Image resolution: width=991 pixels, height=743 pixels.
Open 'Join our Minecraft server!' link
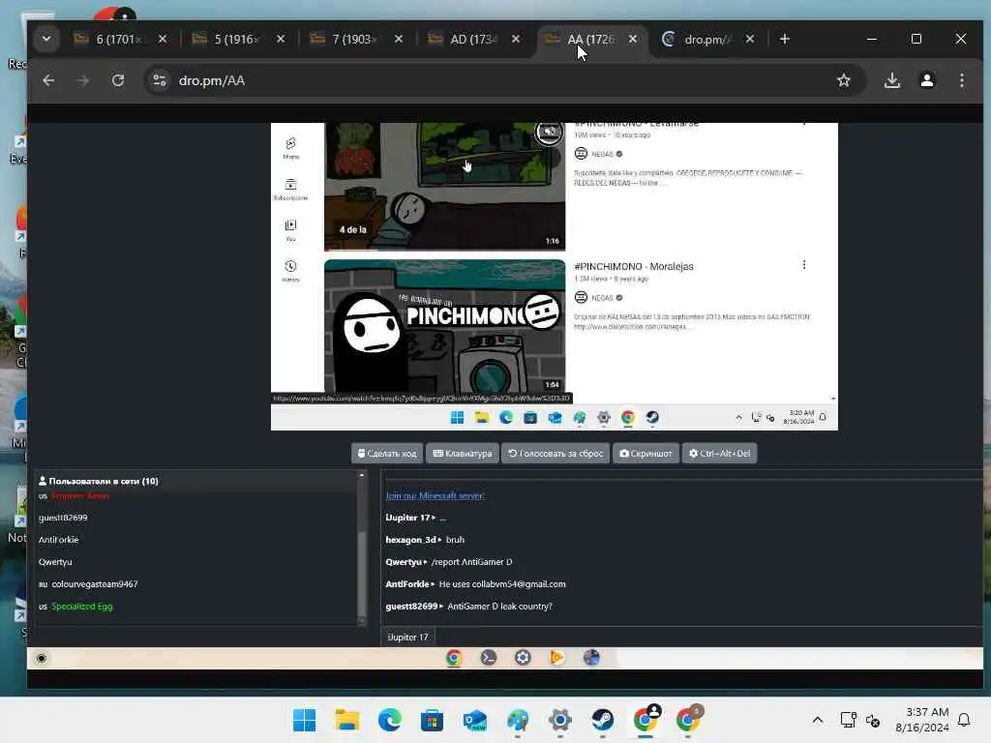(435, 495)
